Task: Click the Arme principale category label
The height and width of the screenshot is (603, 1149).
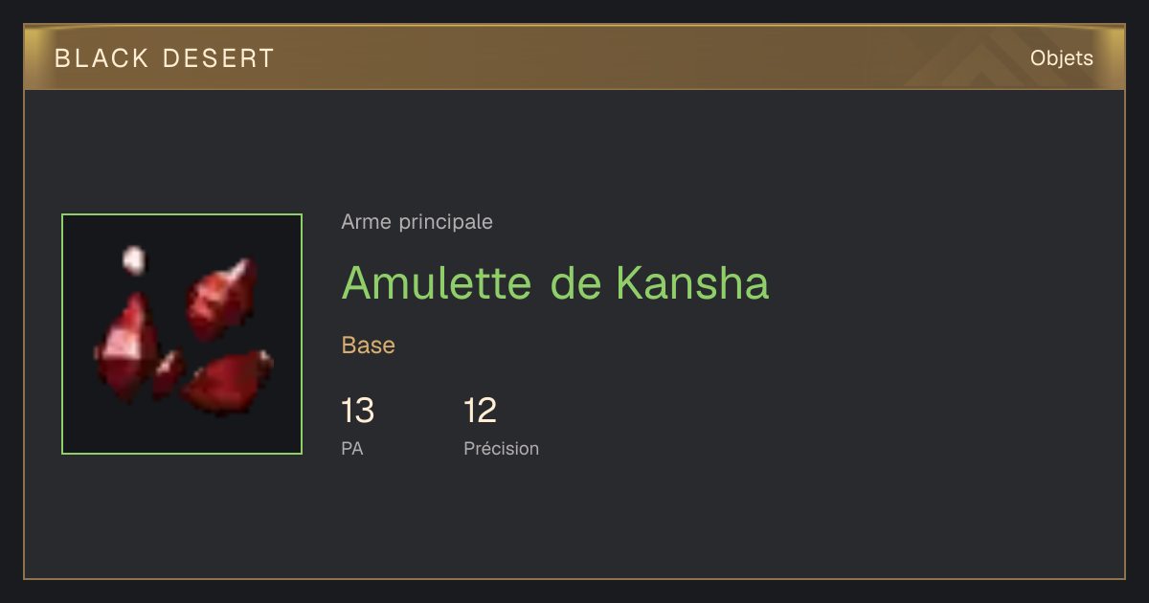Action: [417, 222]
